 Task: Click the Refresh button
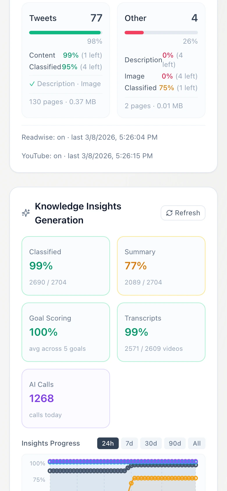(x=183, y=213)
